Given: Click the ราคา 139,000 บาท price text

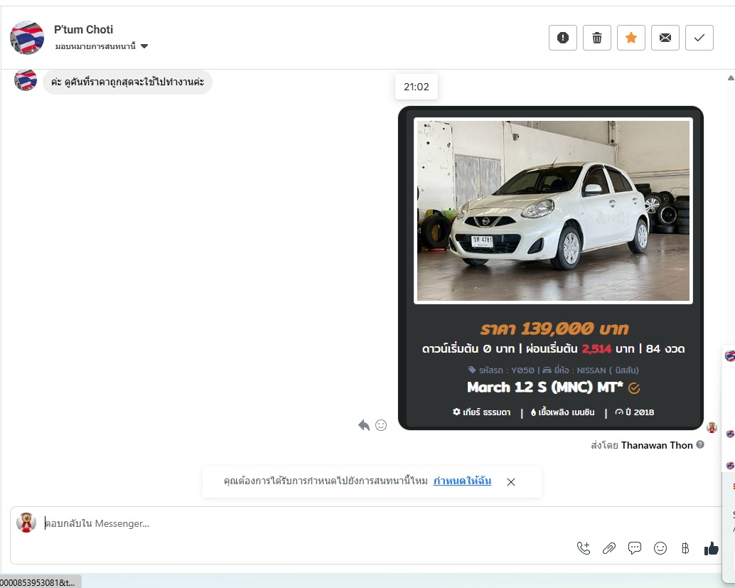Looking at the screenshot, I should click(x=554, y=328).
